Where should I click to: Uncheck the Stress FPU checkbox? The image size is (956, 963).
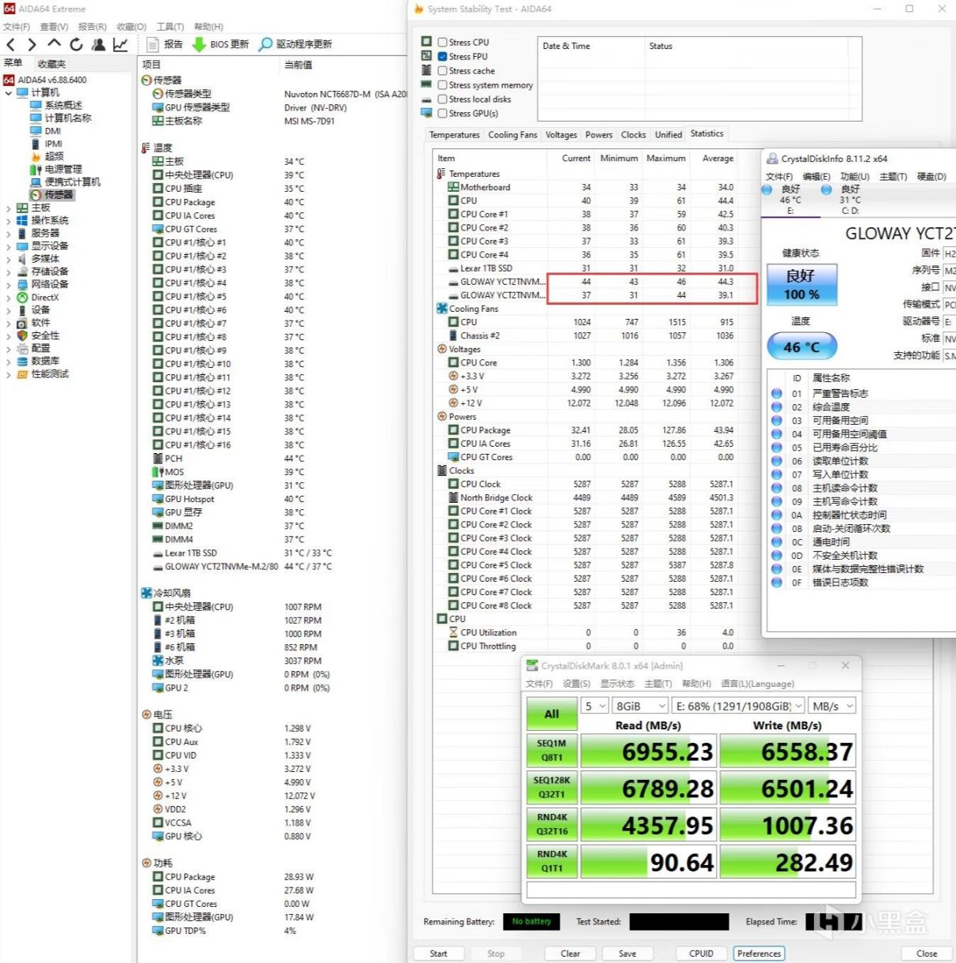coord(443,57)
